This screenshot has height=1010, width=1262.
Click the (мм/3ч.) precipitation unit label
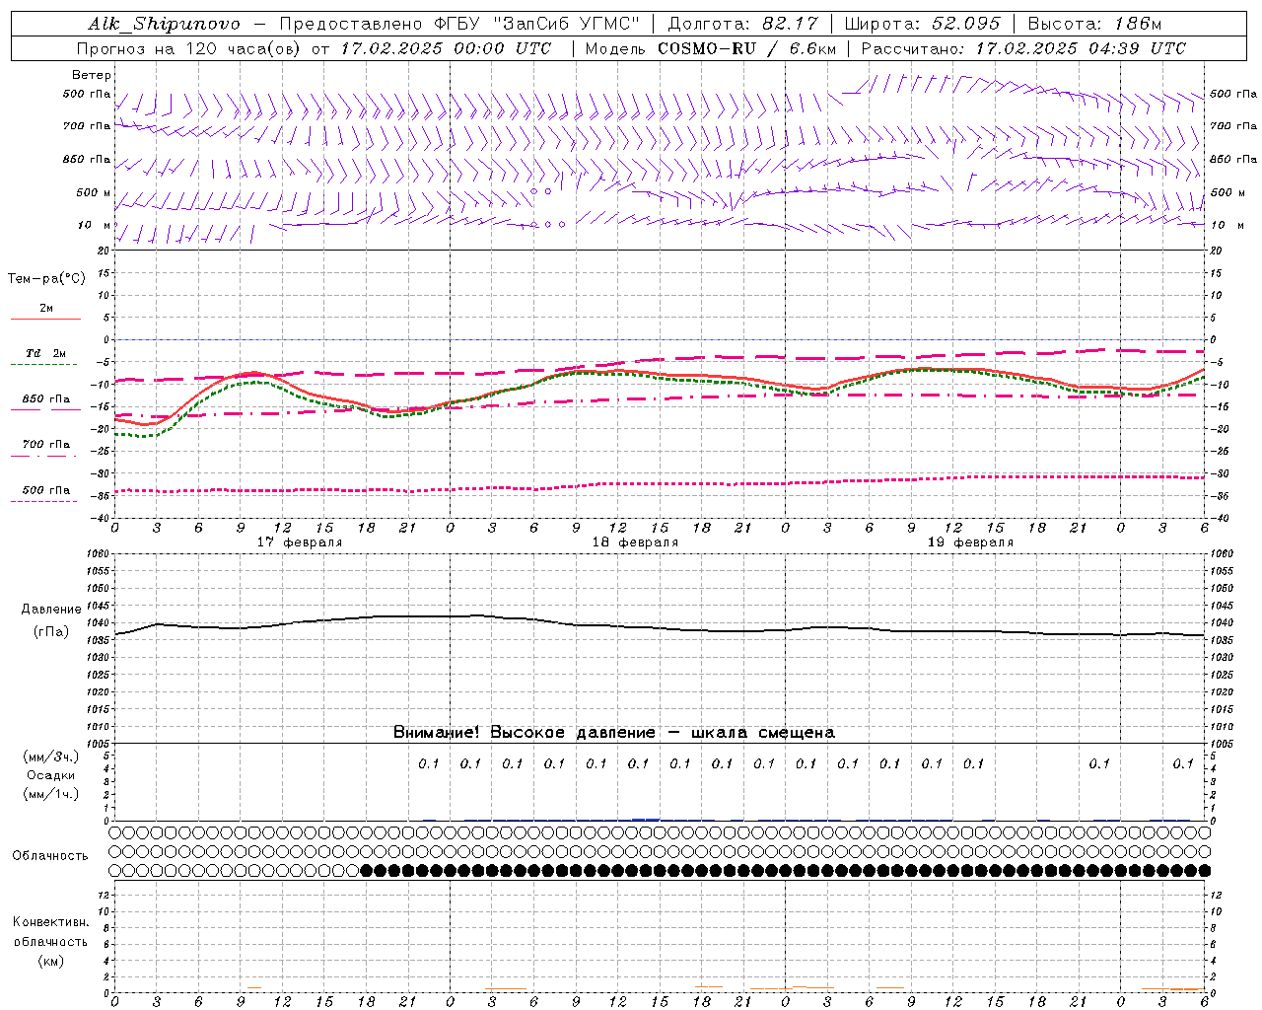pyautogui.click(x=51, y=757)
